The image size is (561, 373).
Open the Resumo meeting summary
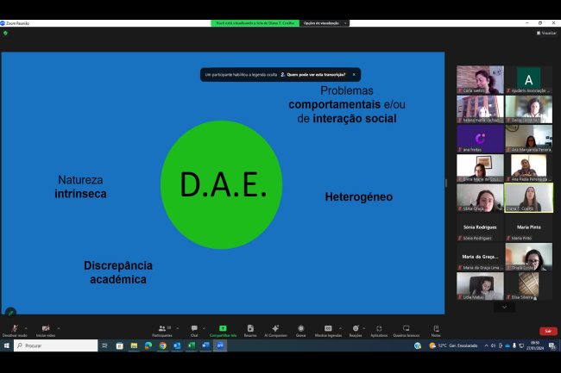249,329
